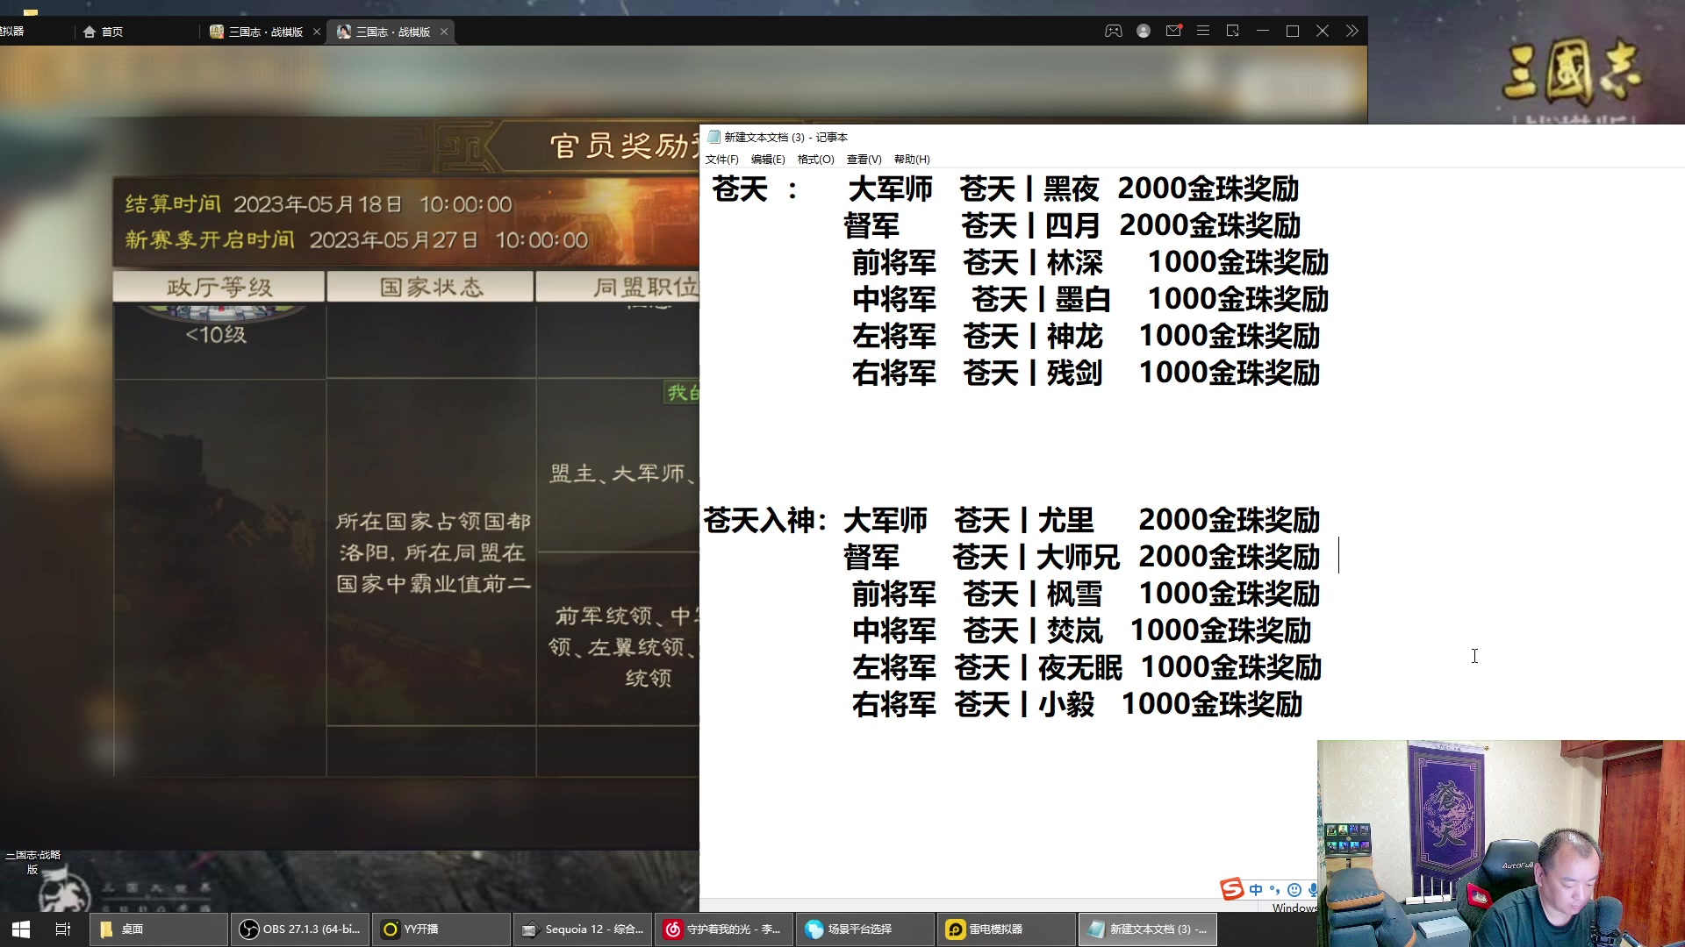
Task: Click 苍天丨大师兄 督军 line in Notepad
Action: [x=1081, y=557]
